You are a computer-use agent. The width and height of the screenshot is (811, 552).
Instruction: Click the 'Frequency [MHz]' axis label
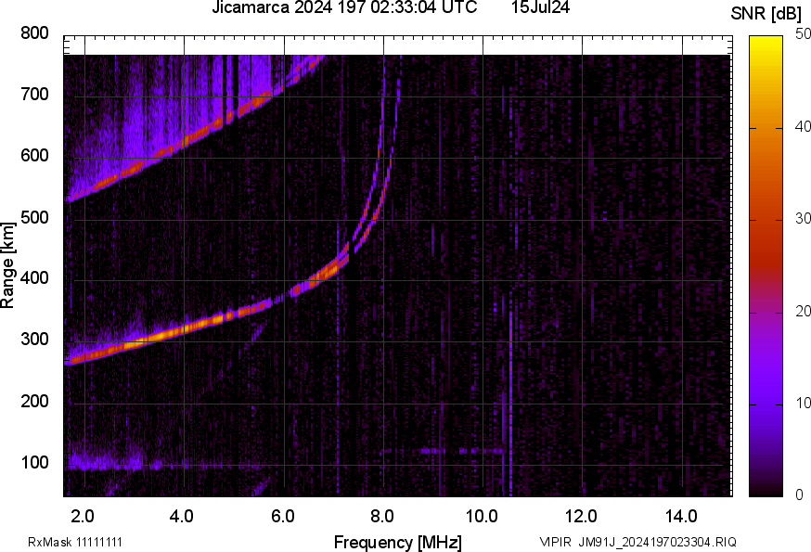point(398,542)
